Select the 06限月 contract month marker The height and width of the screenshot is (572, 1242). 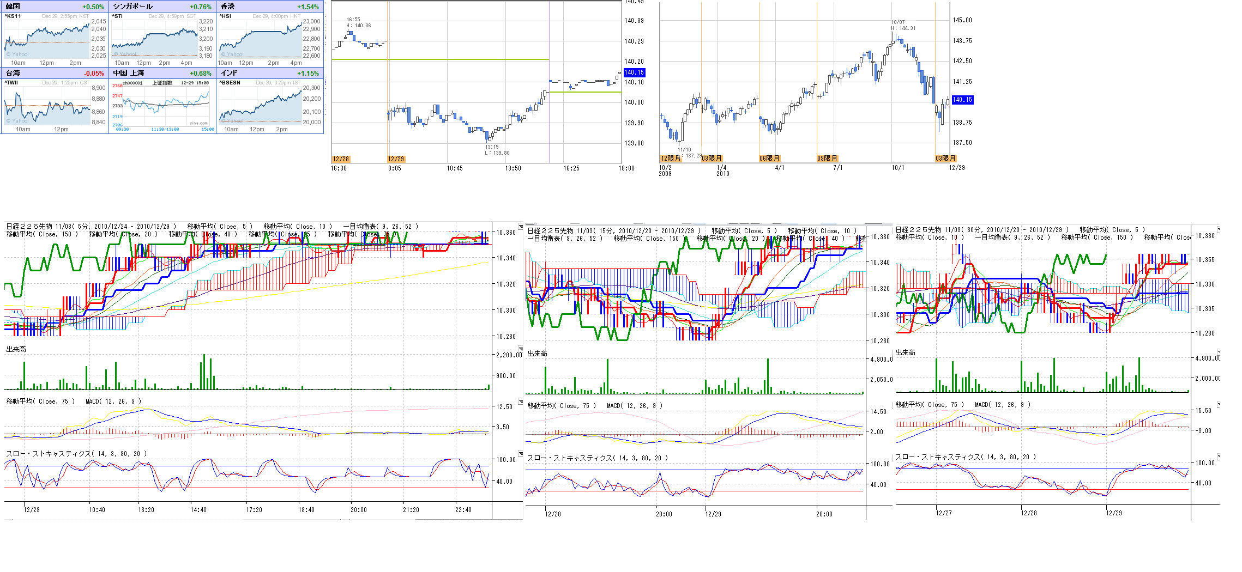tap(769, 159)
